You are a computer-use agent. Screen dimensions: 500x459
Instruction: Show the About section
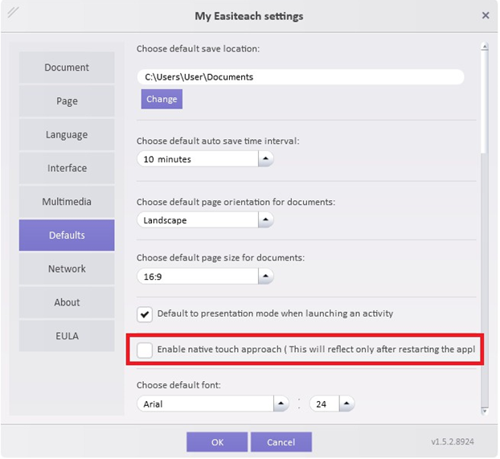point(67,302)
